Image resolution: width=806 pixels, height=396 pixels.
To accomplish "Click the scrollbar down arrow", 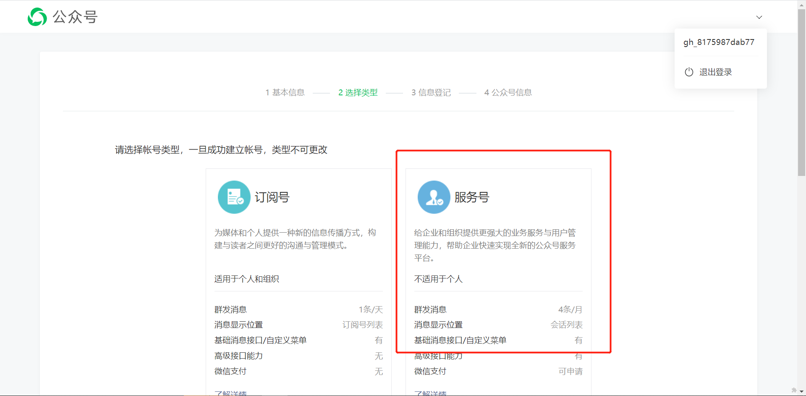I will point(801,391).
